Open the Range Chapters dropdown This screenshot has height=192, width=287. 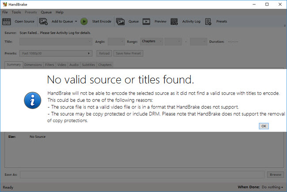coord(152,41)
